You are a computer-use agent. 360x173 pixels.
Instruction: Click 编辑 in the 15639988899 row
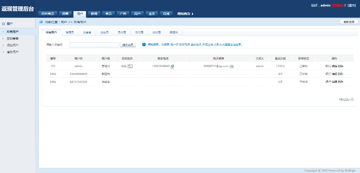point(334,74)
